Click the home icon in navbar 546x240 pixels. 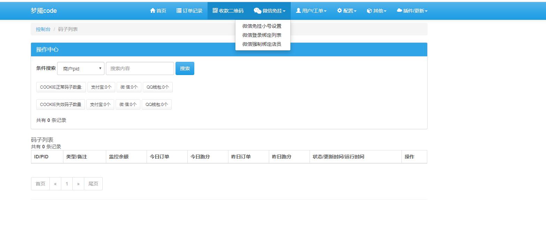(x=153, y=11)
